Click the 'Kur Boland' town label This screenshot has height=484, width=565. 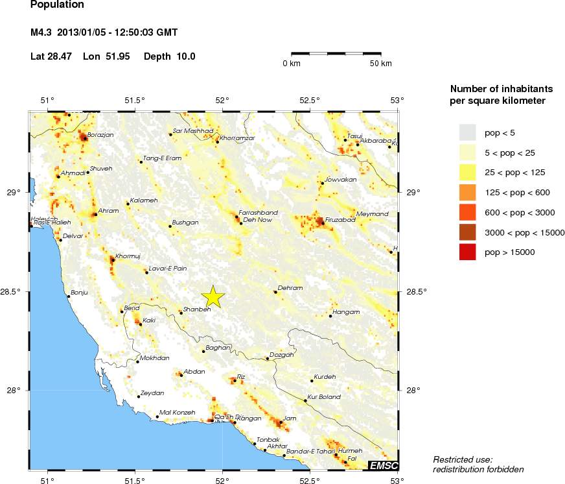(324, 396)
